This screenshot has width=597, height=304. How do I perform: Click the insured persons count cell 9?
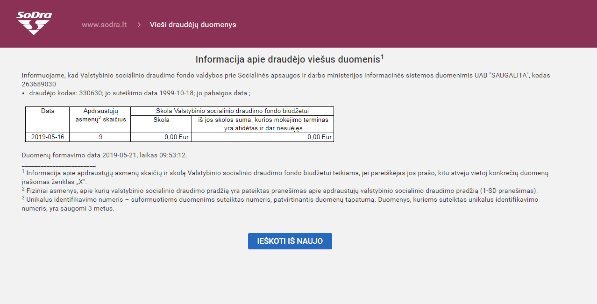[100, 137]
